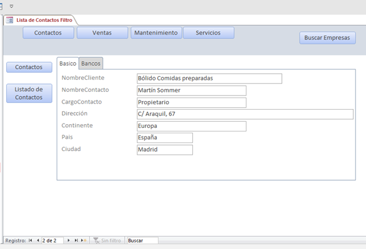Open Listado de Contactos from sidebar
Image resolution: width=366 pixels, height=249 pixels.
click(29, 93)
